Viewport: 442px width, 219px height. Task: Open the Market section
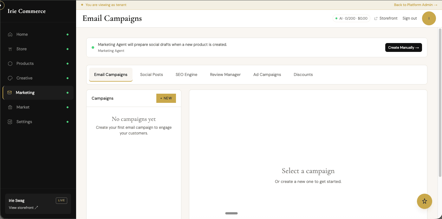coord(38,107)
